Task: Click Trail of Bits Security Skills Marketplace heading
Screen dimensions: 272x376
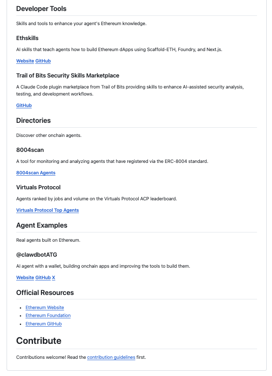Action: coord(68,76)
